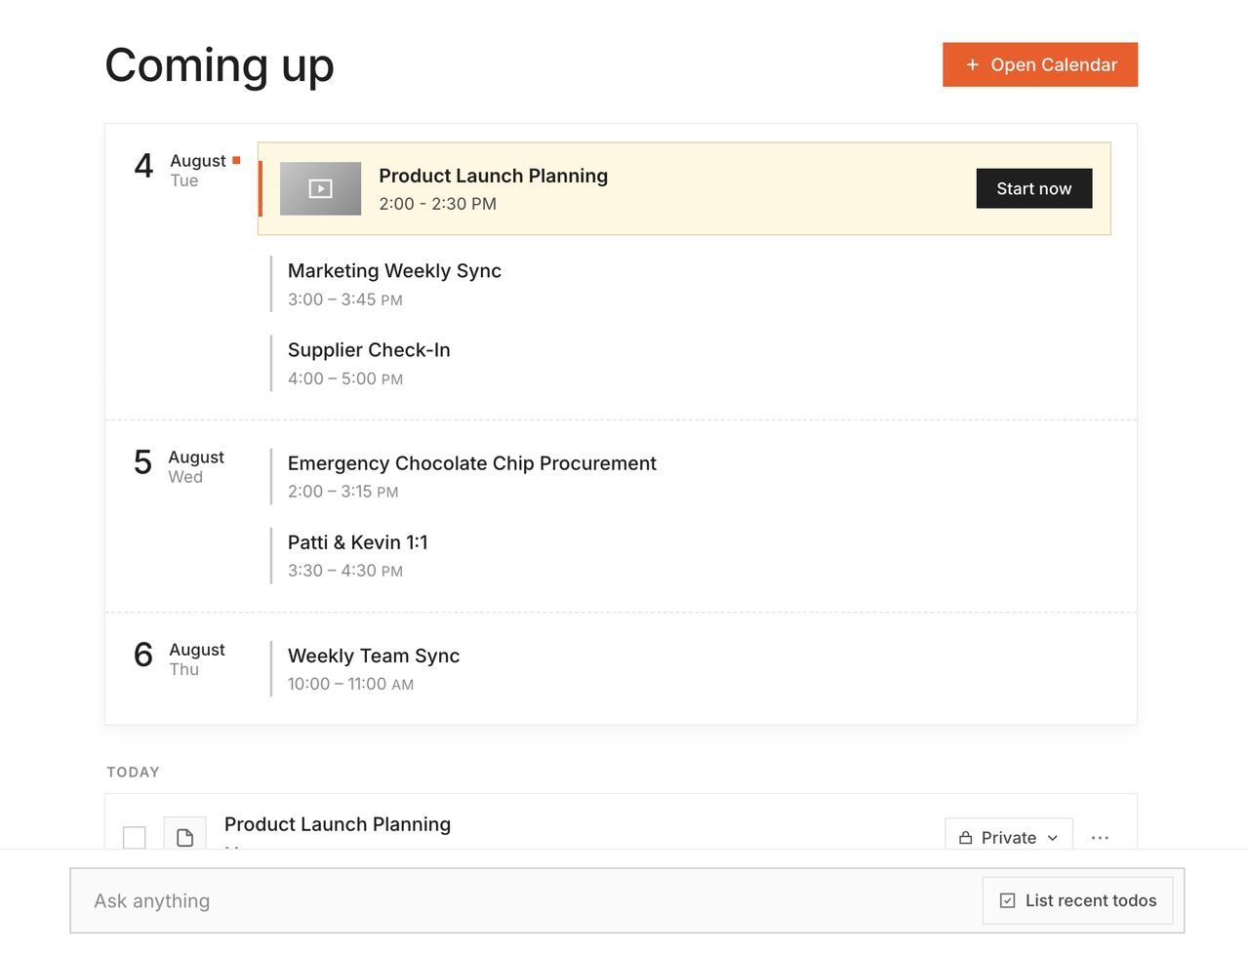Click the 4:00 – 5:00 PM time
1249x955 pixels.
[x=345, y=378]
